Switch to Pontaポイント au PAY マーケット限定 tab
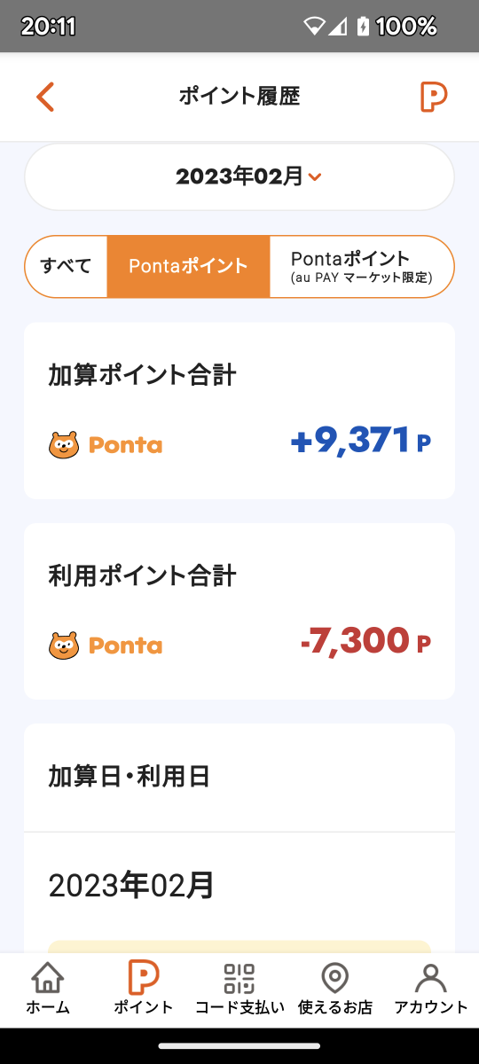This screenshot has height=1064, width=479. [x=361, y=266]
